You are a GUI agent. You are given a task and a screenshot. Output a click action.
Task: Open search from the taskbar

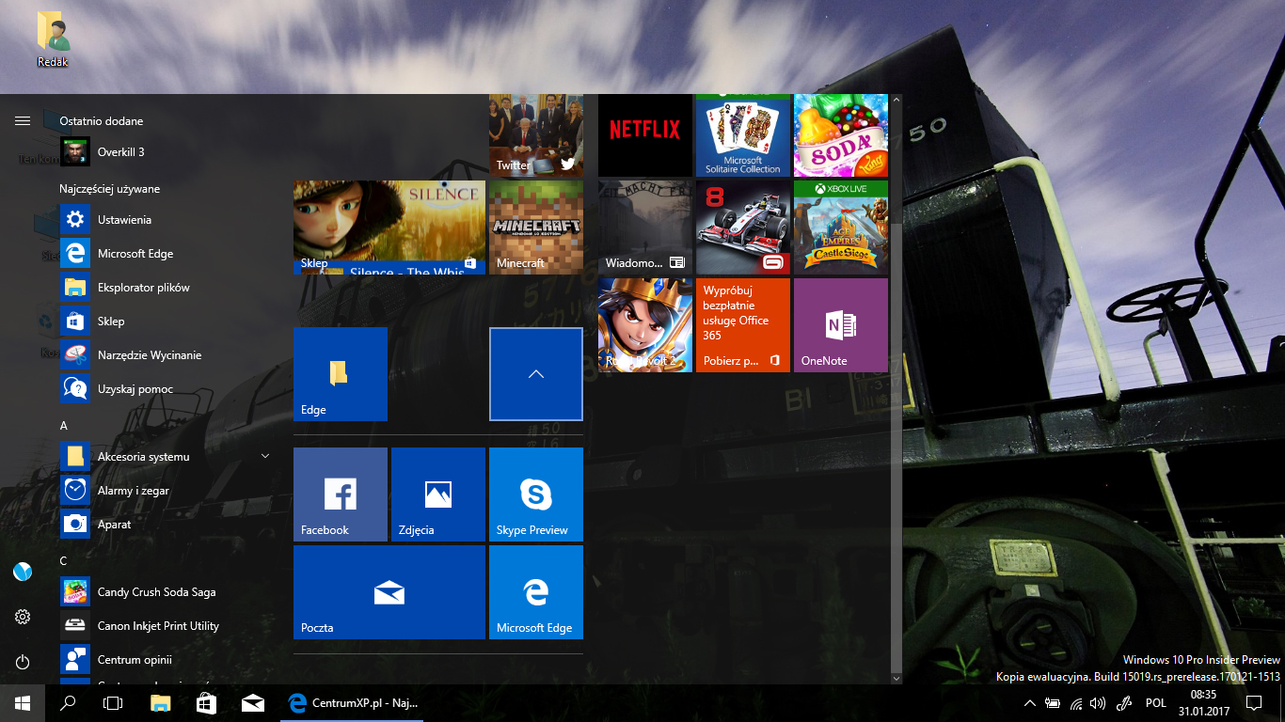click(68, 703)
